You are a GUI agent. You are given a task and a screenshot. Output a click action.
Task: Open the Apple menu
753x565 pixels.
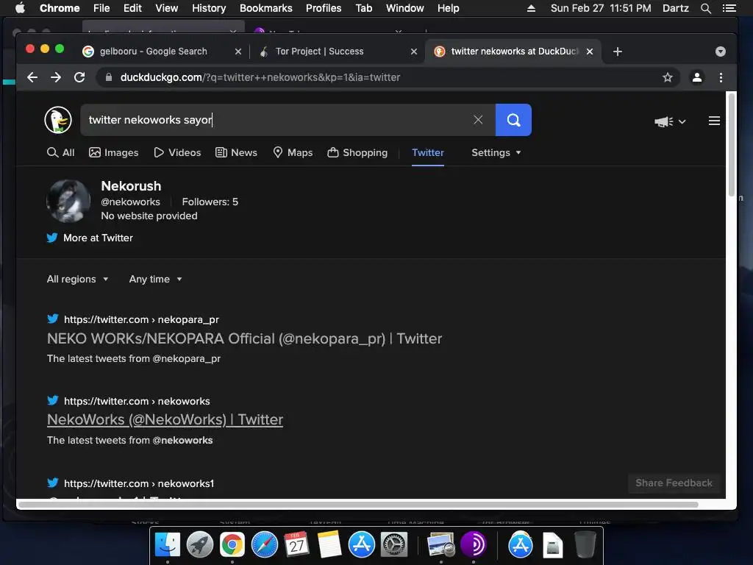click(x=20, y=8)
